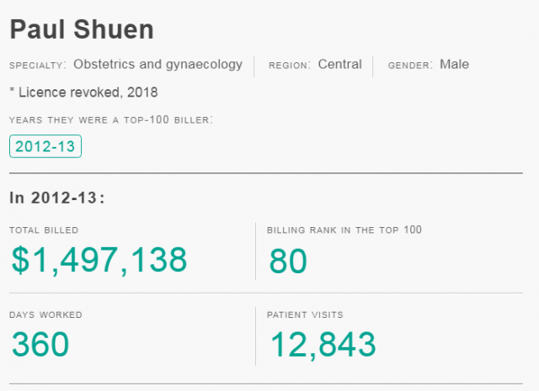Select the Obstetrics and gynaecology specialty text
The image size is (539, 391).
click(157, 65)
